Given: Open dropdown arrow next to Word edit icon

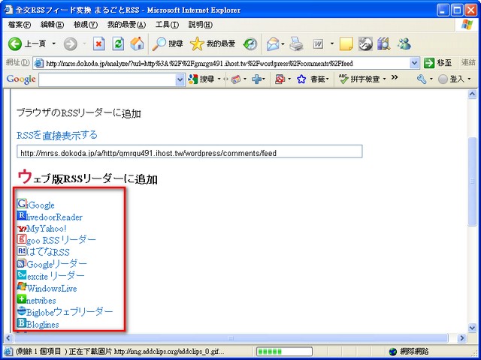Looking at the screenshot, I should coord(332,44).
